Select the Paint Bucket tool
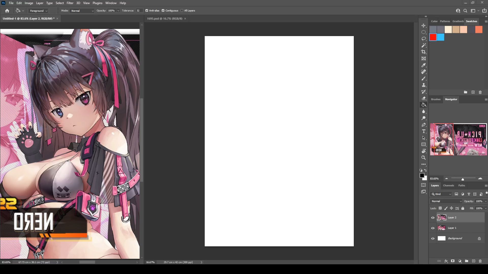Image resolution: width=488 pixels, height=274 pixels. [x=423, y=105]
